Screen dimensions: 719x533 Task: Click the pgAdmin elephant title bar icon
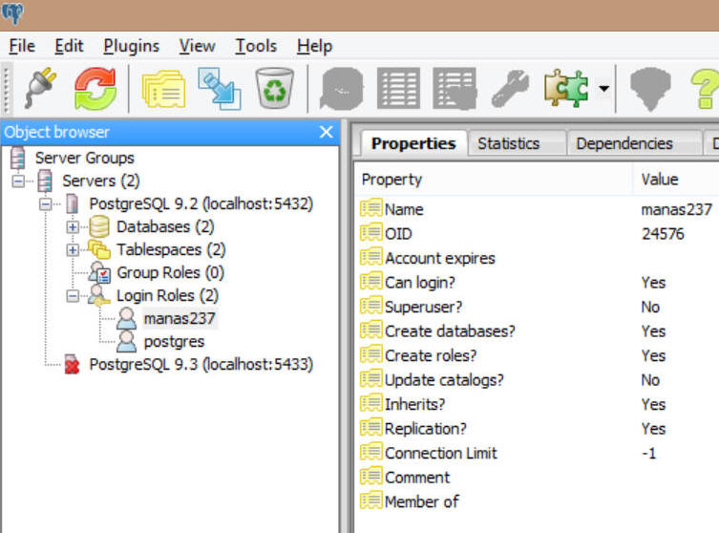coord(12,12)
